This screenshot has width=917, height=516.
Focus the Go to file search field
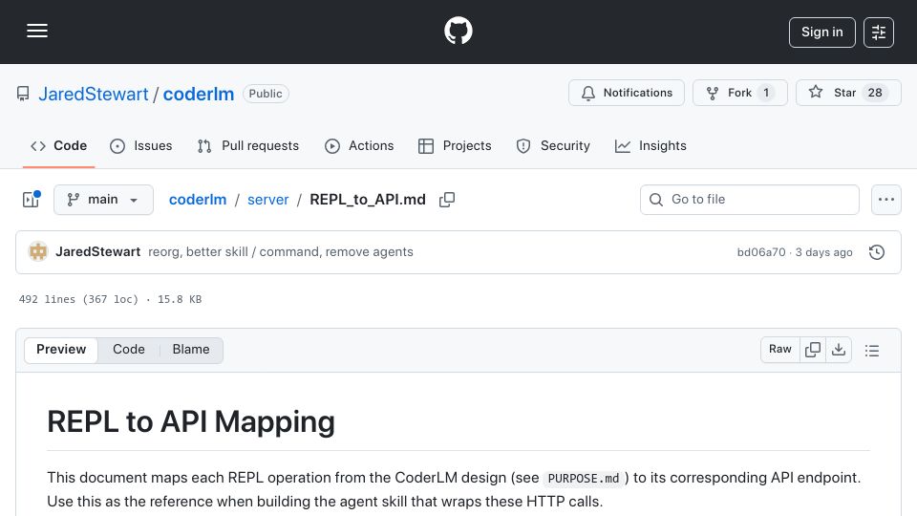(x=750, y=200)
